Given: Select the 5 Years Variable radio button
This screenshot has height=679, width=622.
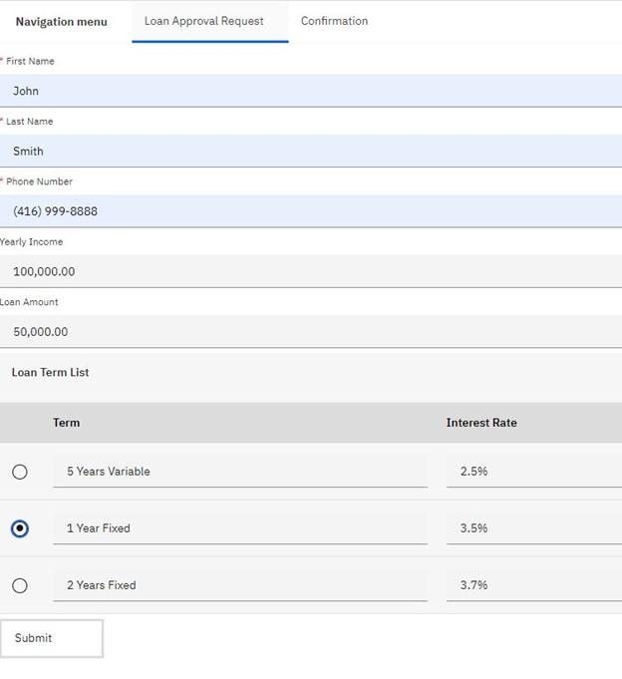Looking at the screenshot, I should (x=20, y=472).
